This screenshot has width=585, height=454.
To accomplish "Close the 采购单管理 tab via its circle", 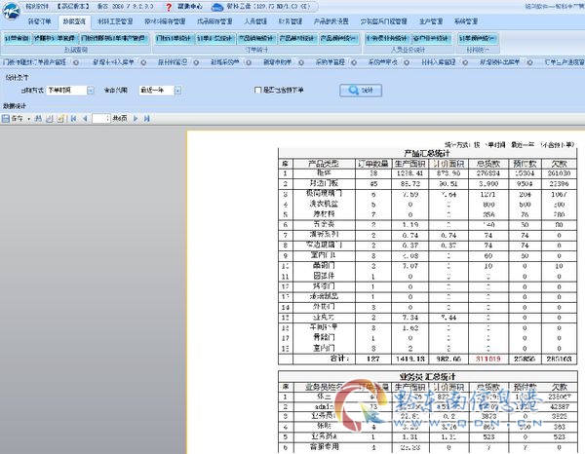I will tap(354, 62).
